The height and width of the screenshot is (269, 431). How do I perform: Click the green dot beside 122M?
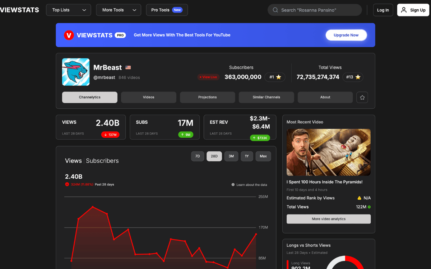click(369, 207)
